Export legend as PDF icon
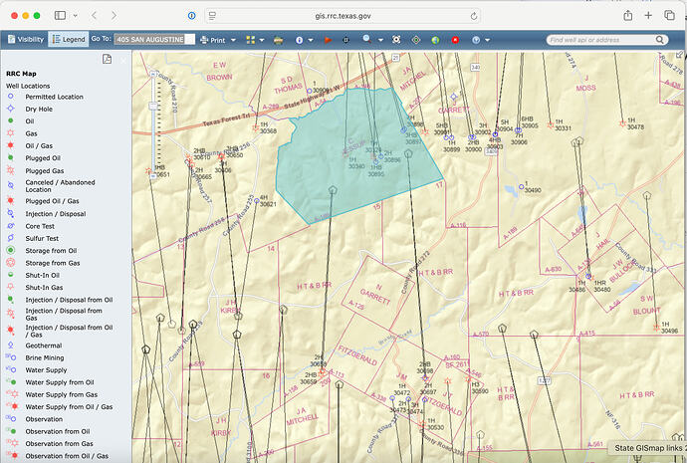This screenshot has width=687, height=463. (107, 60)
